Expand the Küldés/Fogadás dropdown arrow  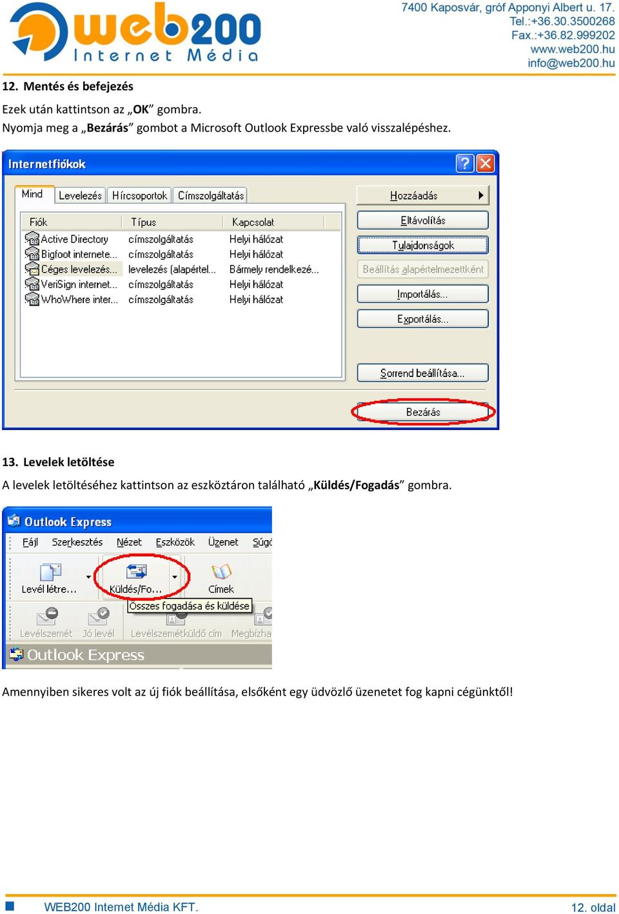[175, 577]
